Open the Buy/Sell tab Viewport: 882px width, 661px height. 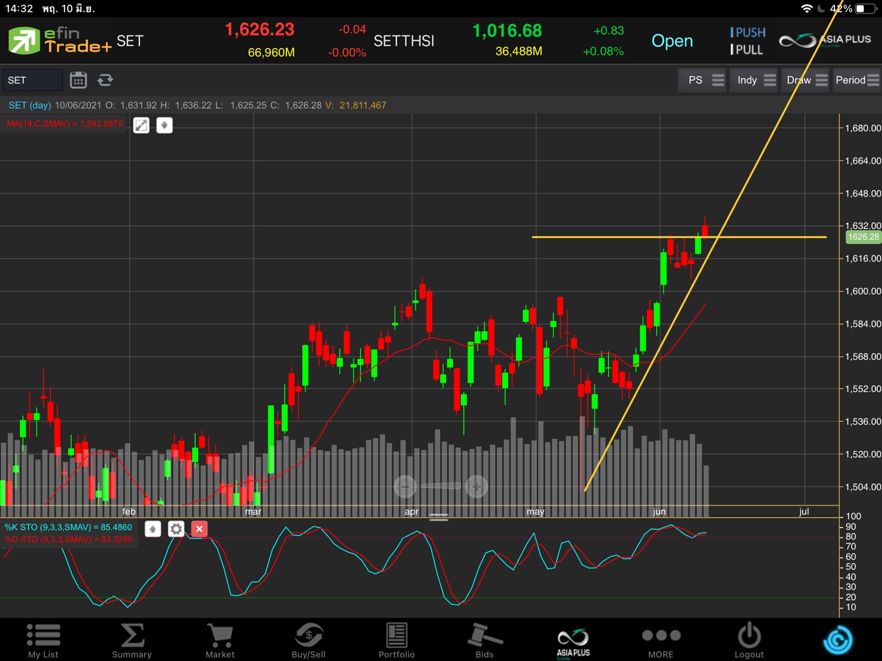tap(309, 640)
